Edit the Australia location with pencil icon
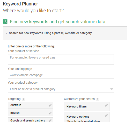Viewport: 132px width, 122px height. point(50,105)
